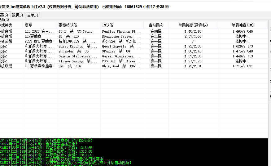Select the 当前局次 column header
The image size is (271, 166).
156,25
